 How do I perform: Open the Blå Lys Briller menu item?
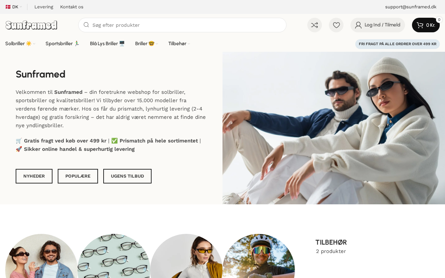[x=107, y=43]
